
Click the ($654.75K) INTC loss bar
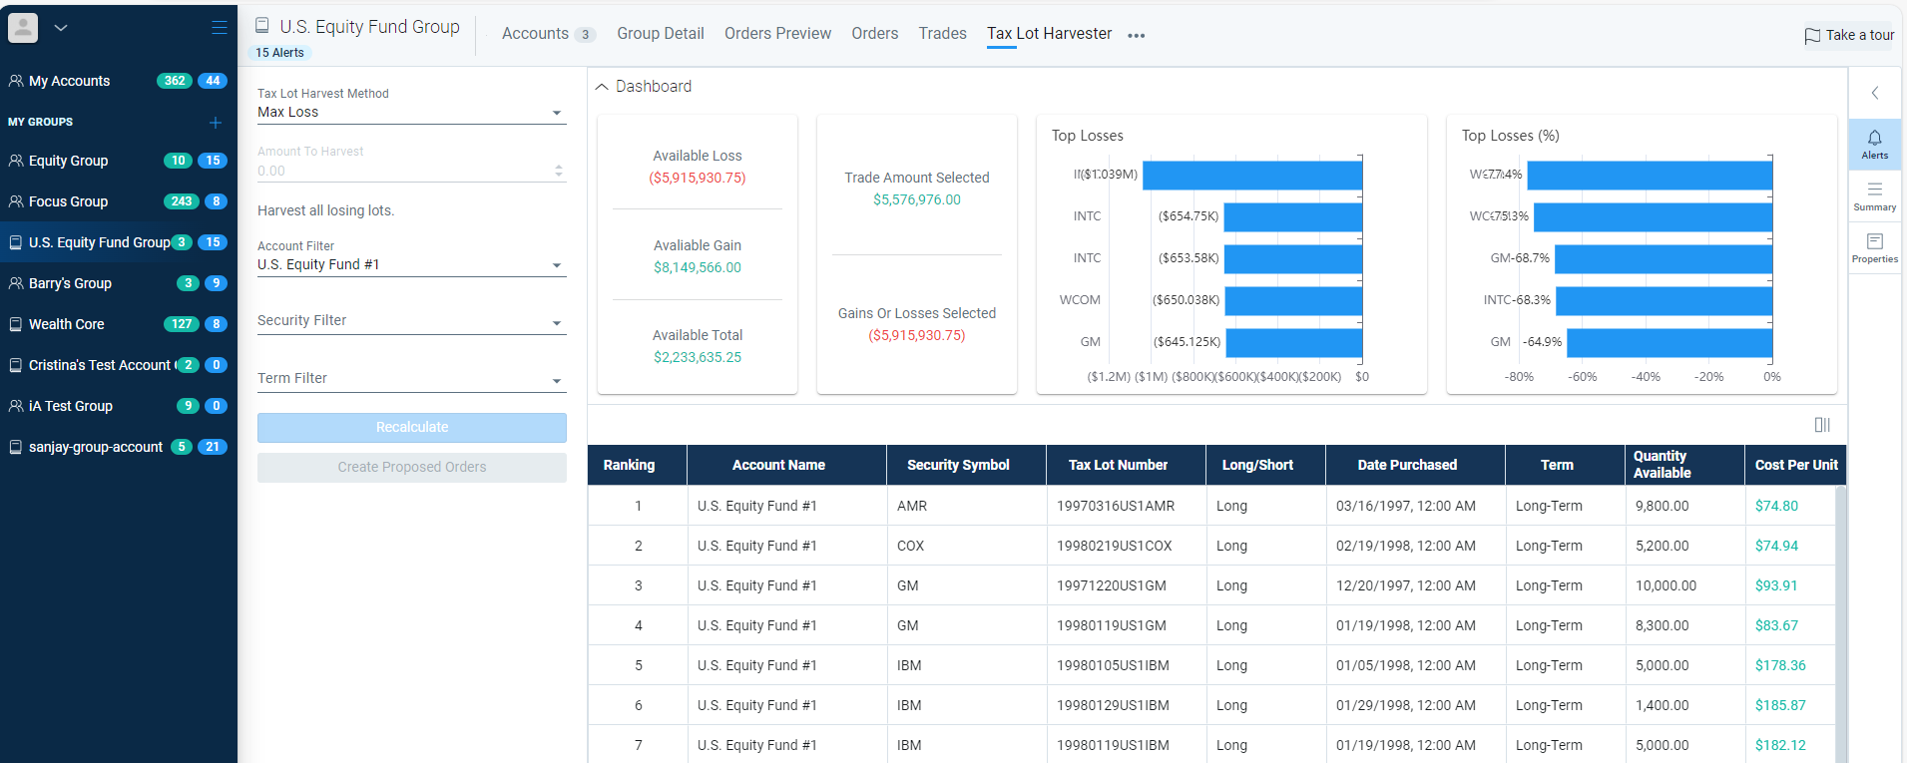[1292, 216]
